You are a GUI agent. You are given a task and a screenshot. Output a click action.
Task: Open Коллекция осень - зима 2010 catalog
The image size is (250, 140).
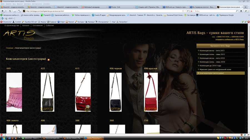212,62
